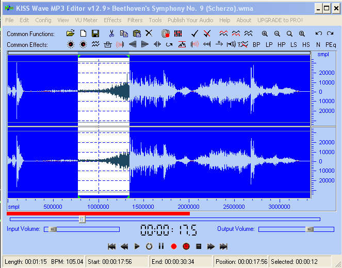Open Publish Your Audio menu item
The width and height of the screenshot is (342, 268).
point(190,20)
